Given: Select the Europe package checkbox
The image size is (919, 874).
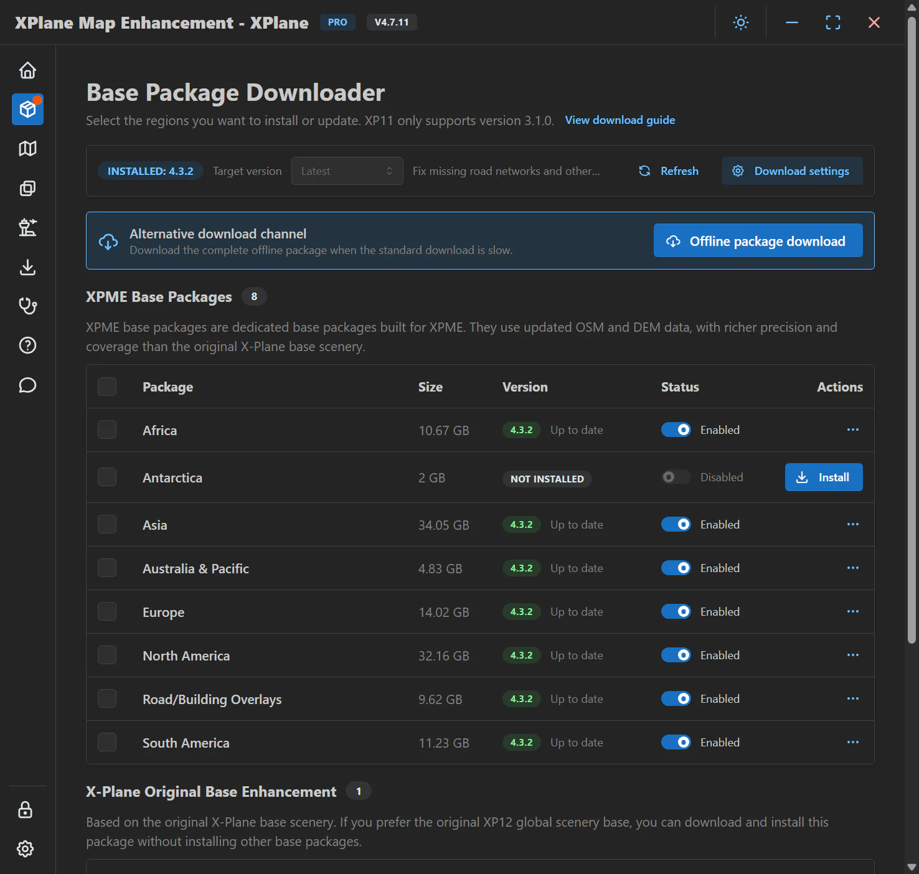Looking at the screenshot, I should click(x=107, y=611).
